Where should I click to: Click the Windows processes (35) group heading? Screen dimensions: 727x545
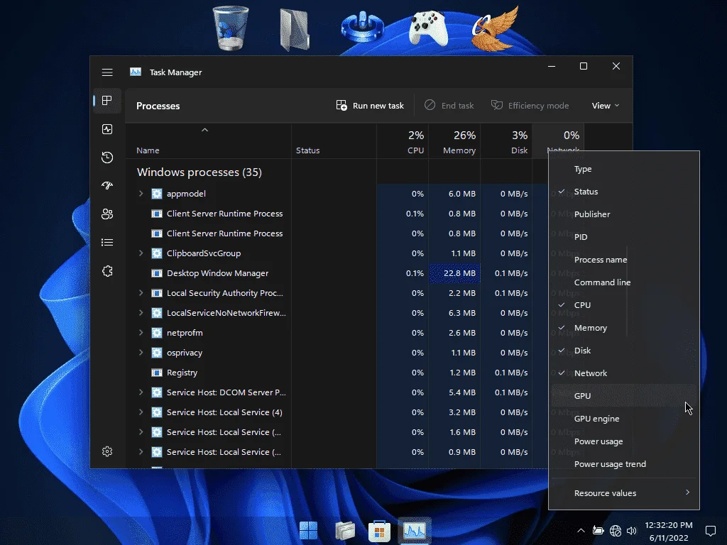coord(199,172)
